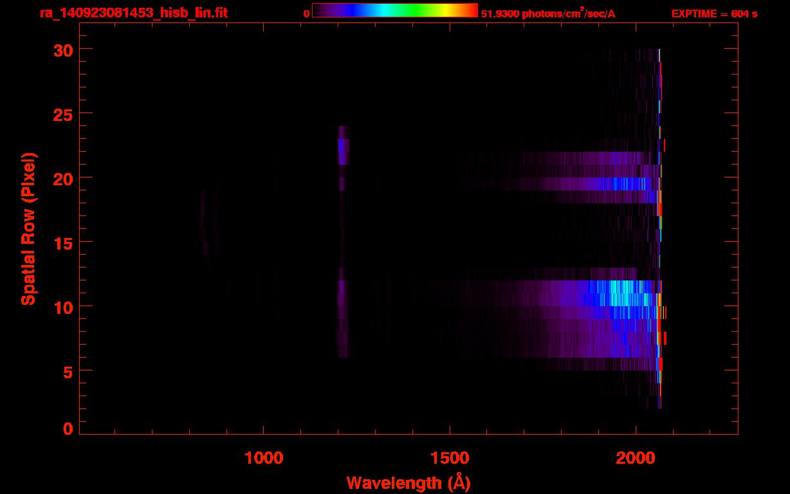Click the 'Spatial Row (Pixel)' axis title
Image resolution: width=790 pixels, height=494 pixels.
28,229
